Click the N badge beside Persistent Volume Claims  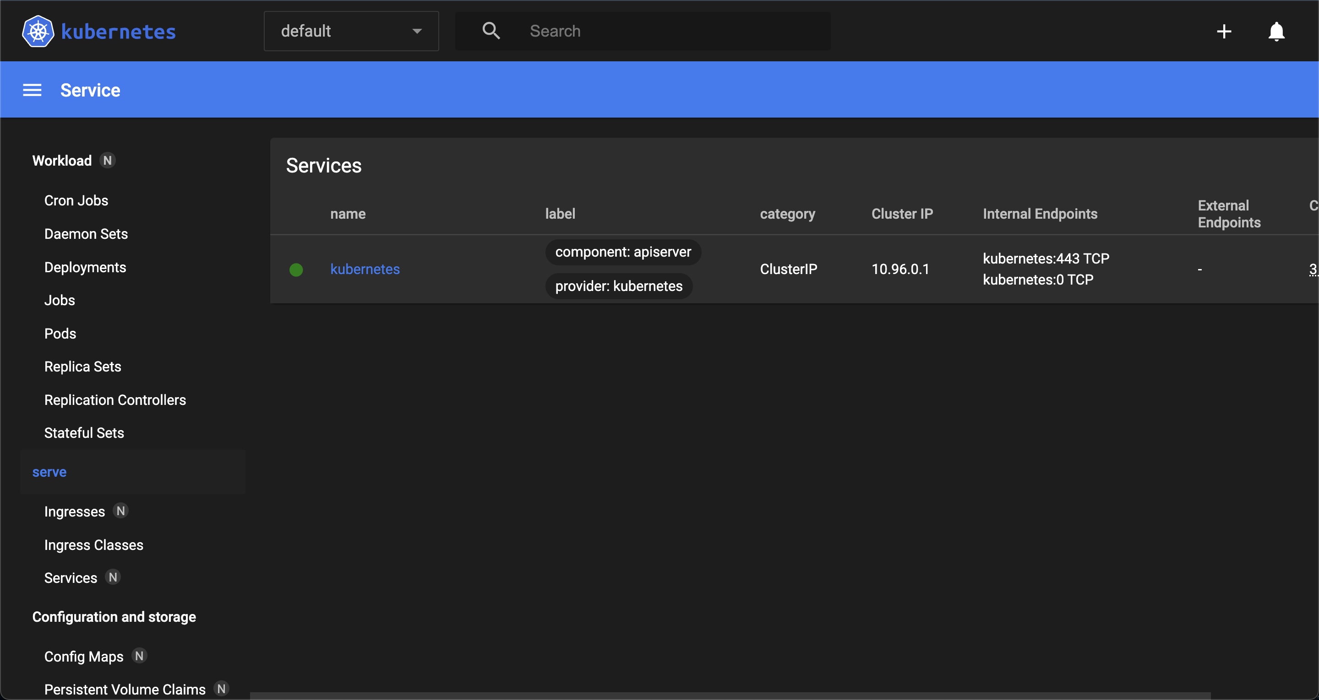point(221,689)
